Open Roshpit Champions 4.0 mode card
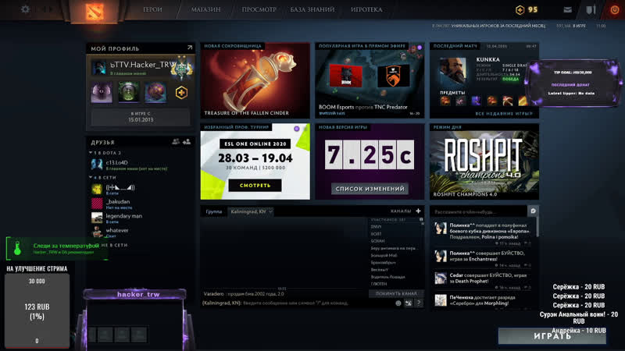Viewport: 625px width, 351px height. coord(484,161)
